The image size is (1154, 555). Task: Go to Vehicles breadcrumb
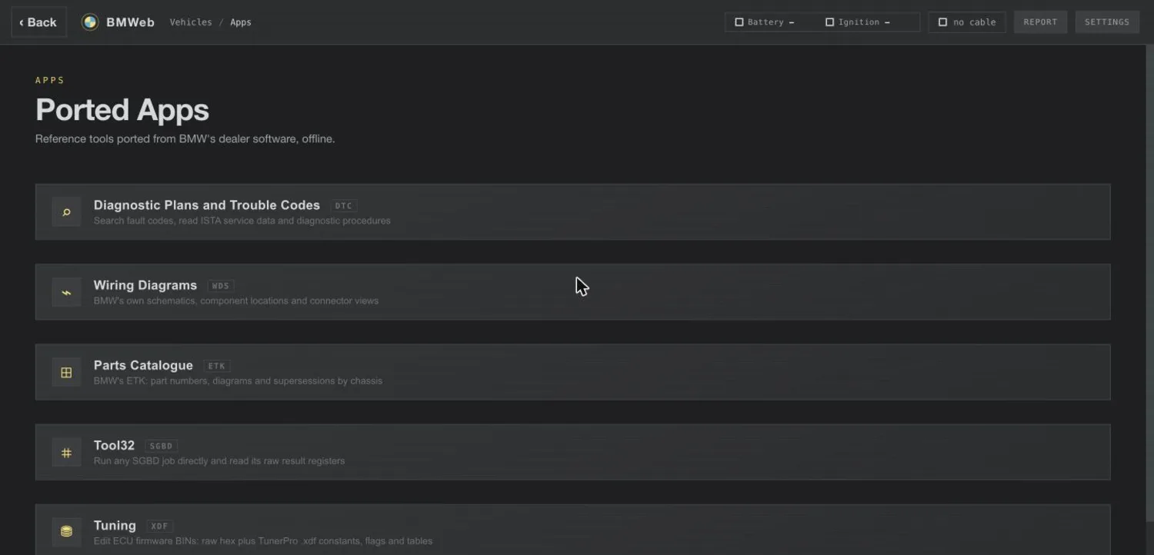pyautogui.click(x=191, y=22)
